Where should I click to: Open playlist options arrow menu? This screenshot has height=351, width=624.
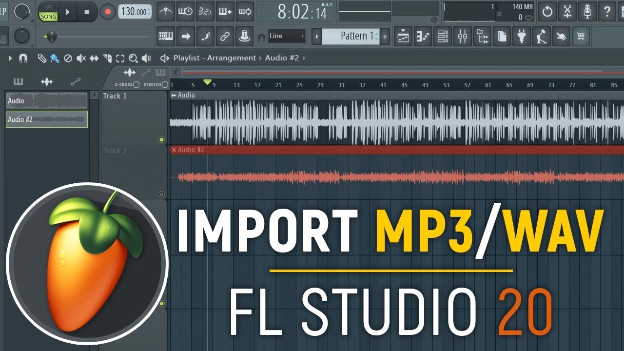click(x=10, y=58)
